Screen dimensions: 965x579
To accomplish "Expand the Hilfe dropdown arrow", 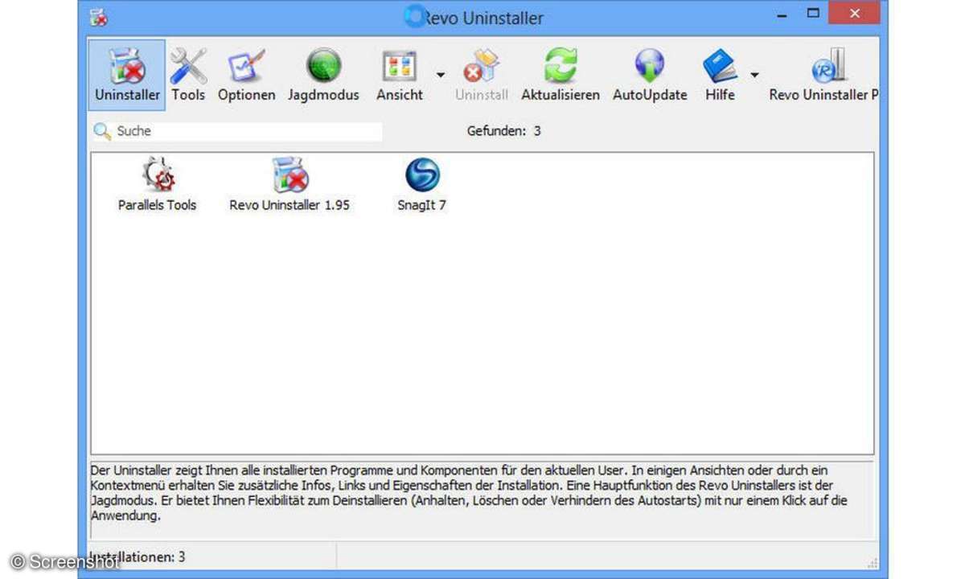I will pos(755,75).
